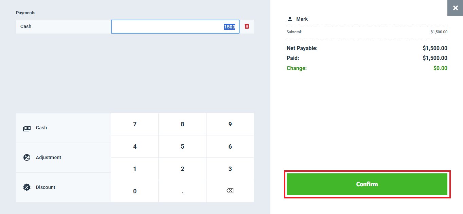Tap the 6 key on the numpad

[230, 147]
